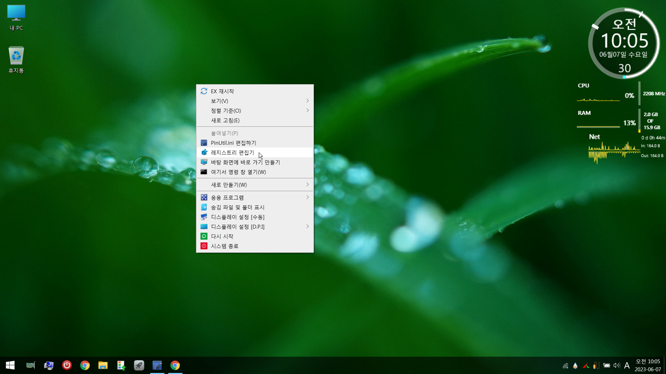
Task: Click the 레지스트리 편집기 cube icon
Action: coord(204,152)
